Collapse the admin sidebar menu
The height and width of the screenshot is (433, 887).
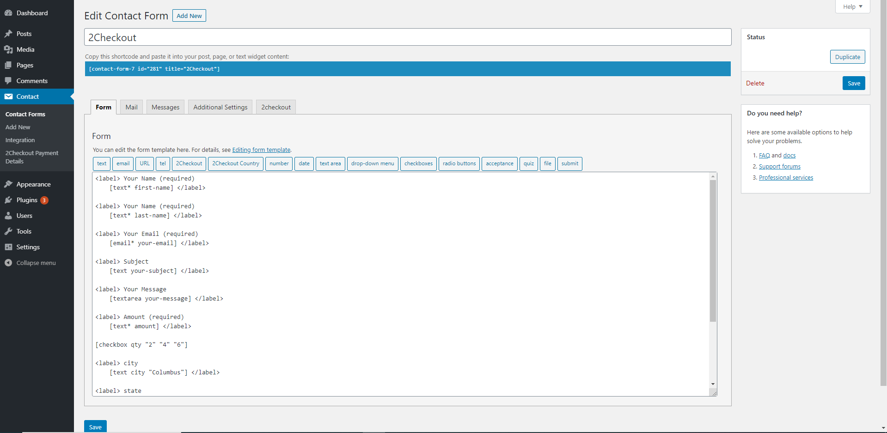point(31,263)
